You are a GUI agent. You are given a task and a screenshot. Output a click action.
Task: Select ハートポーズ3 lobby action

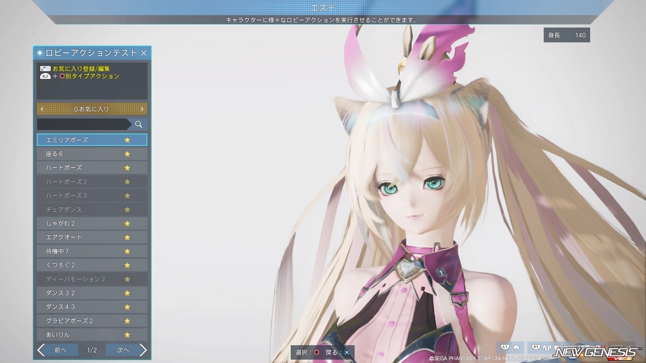coord(92,195)
